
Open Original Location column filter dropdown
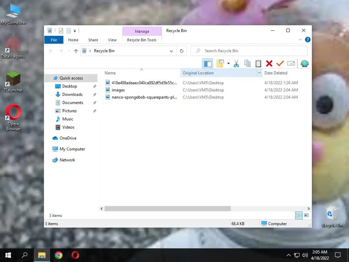click(259, 73)
